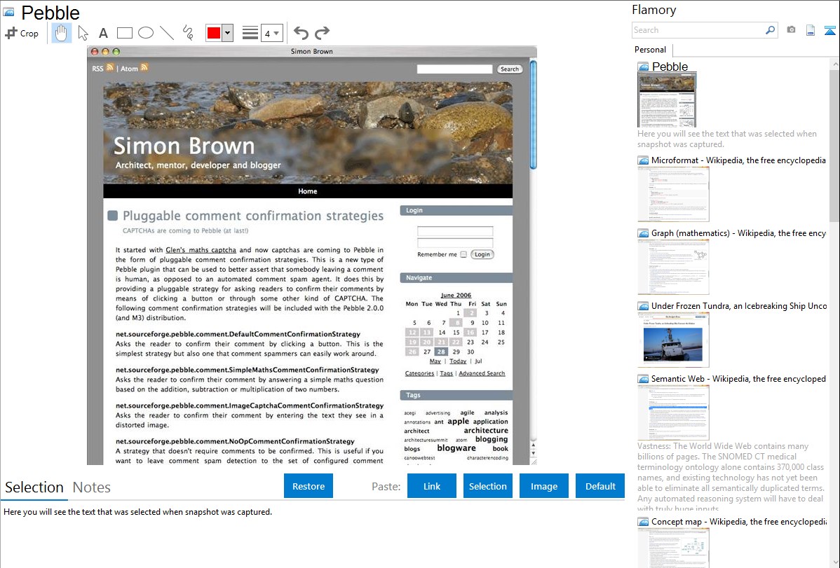The height and width of the screenshot is (568, 840).
Task: Click the post title Pluggable comment confirmation strategies
Action: (253, 216)
